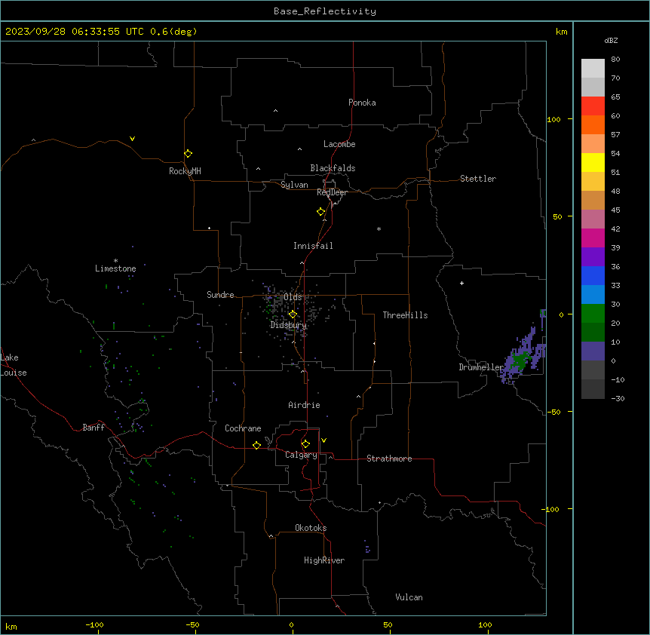Click the Ponoka city label
This screenshot has height=635, width=650.
[x=362, y=103]
